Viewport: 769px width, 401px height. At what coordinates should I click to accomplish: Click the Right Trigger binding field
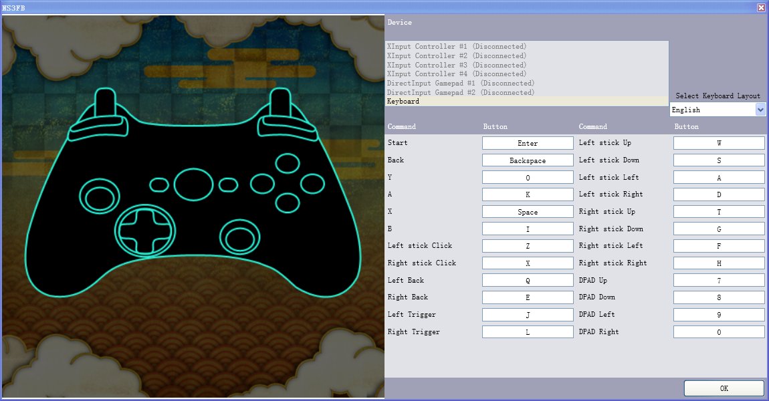[x=528, y=332]
